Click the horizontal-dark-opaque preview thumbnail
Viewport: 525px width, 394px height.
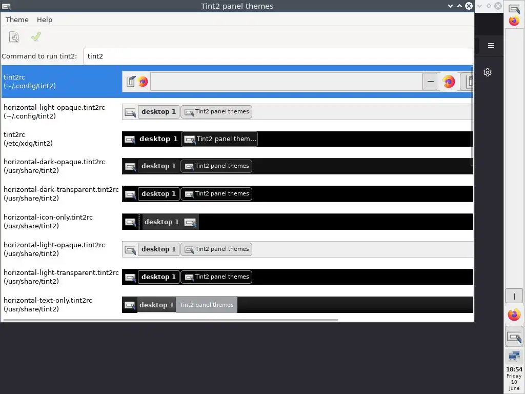pos(297,166)
